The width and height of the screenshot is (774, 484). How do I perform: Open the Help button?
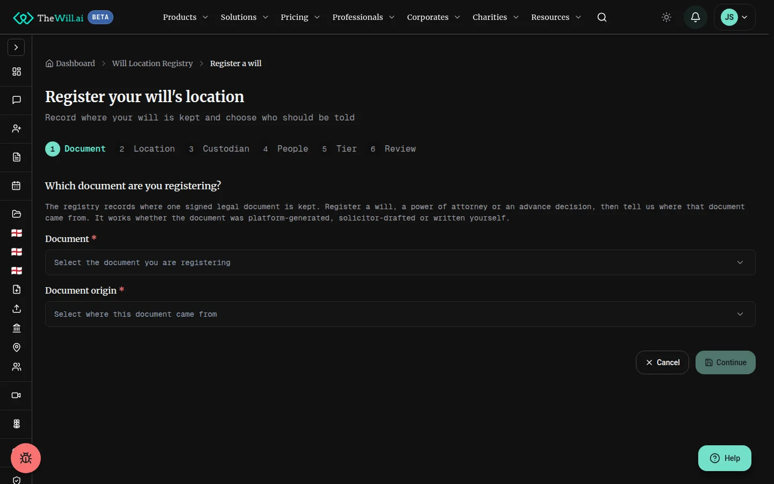point(725,458)
